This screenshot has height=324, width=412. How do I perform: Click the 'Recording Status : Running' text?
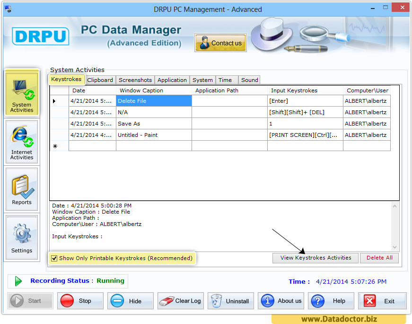[77, 281]
